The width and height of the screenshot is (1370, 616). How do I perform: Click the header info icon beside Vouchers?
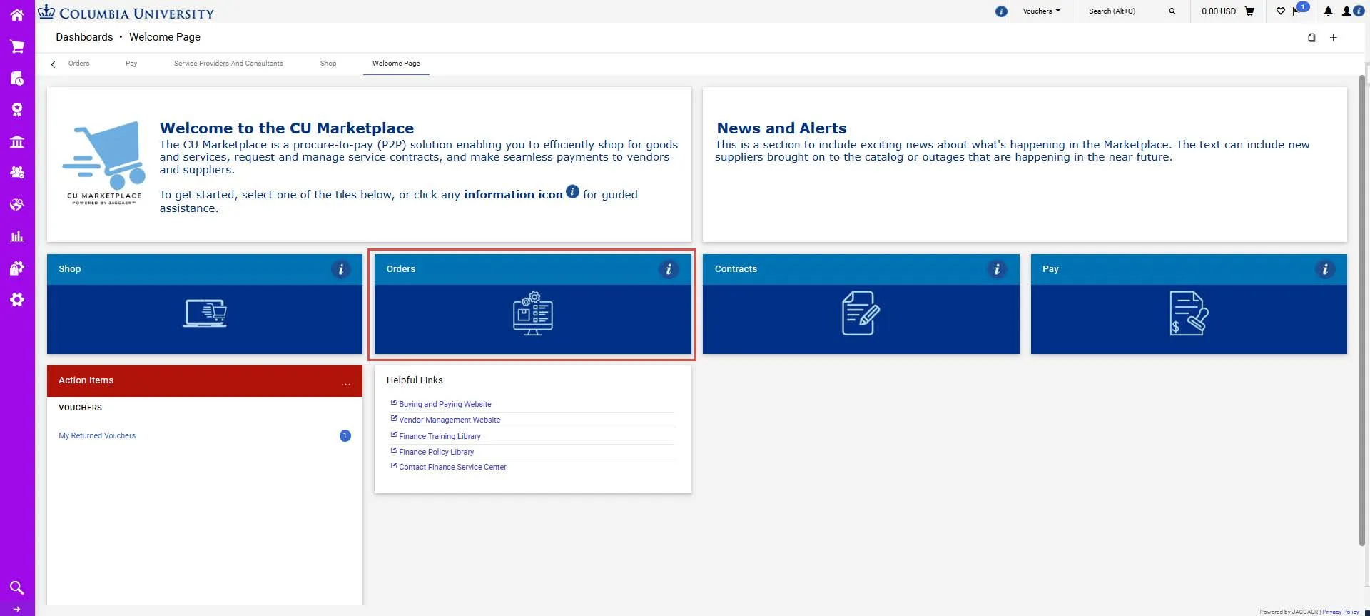tap(1001, 11)
